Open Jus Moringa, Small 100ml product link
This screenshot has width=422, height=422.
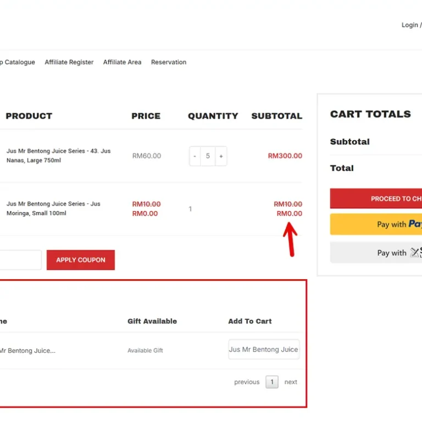point(53,208)
